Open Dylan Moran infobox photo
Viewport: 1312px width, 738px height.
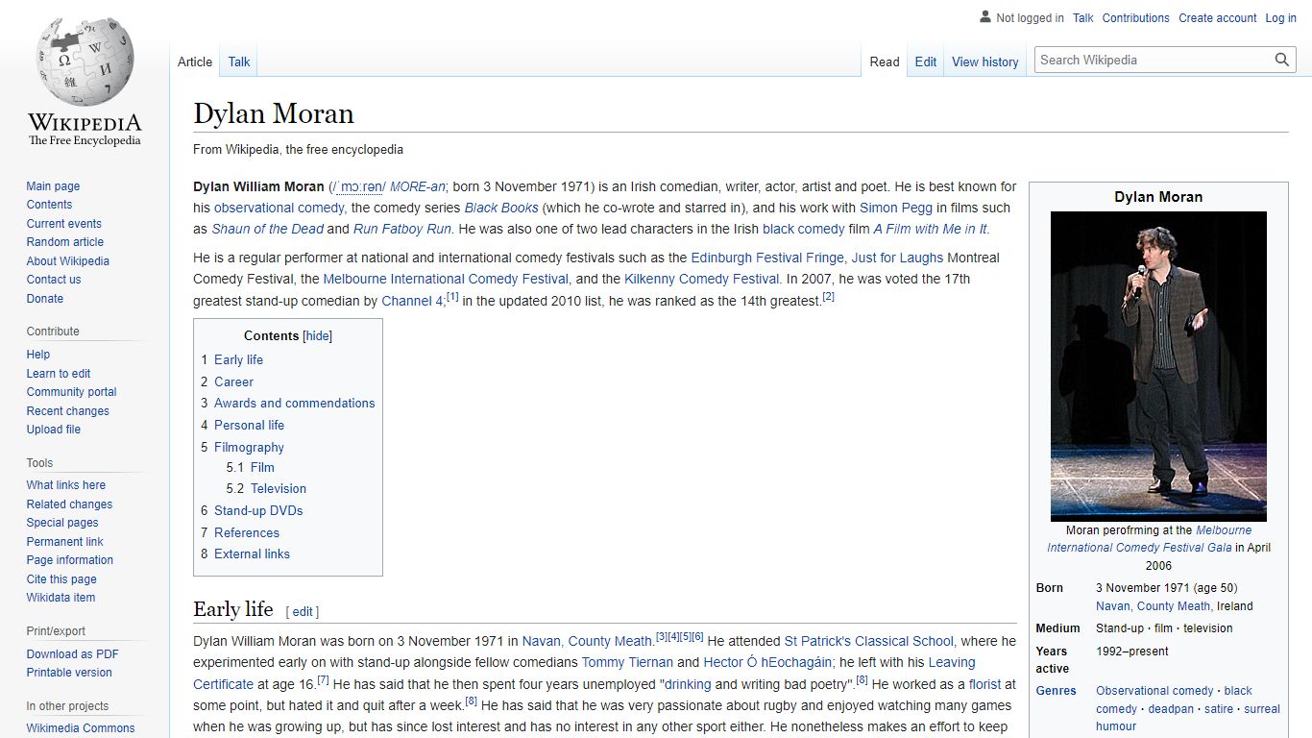(1158, 366)
